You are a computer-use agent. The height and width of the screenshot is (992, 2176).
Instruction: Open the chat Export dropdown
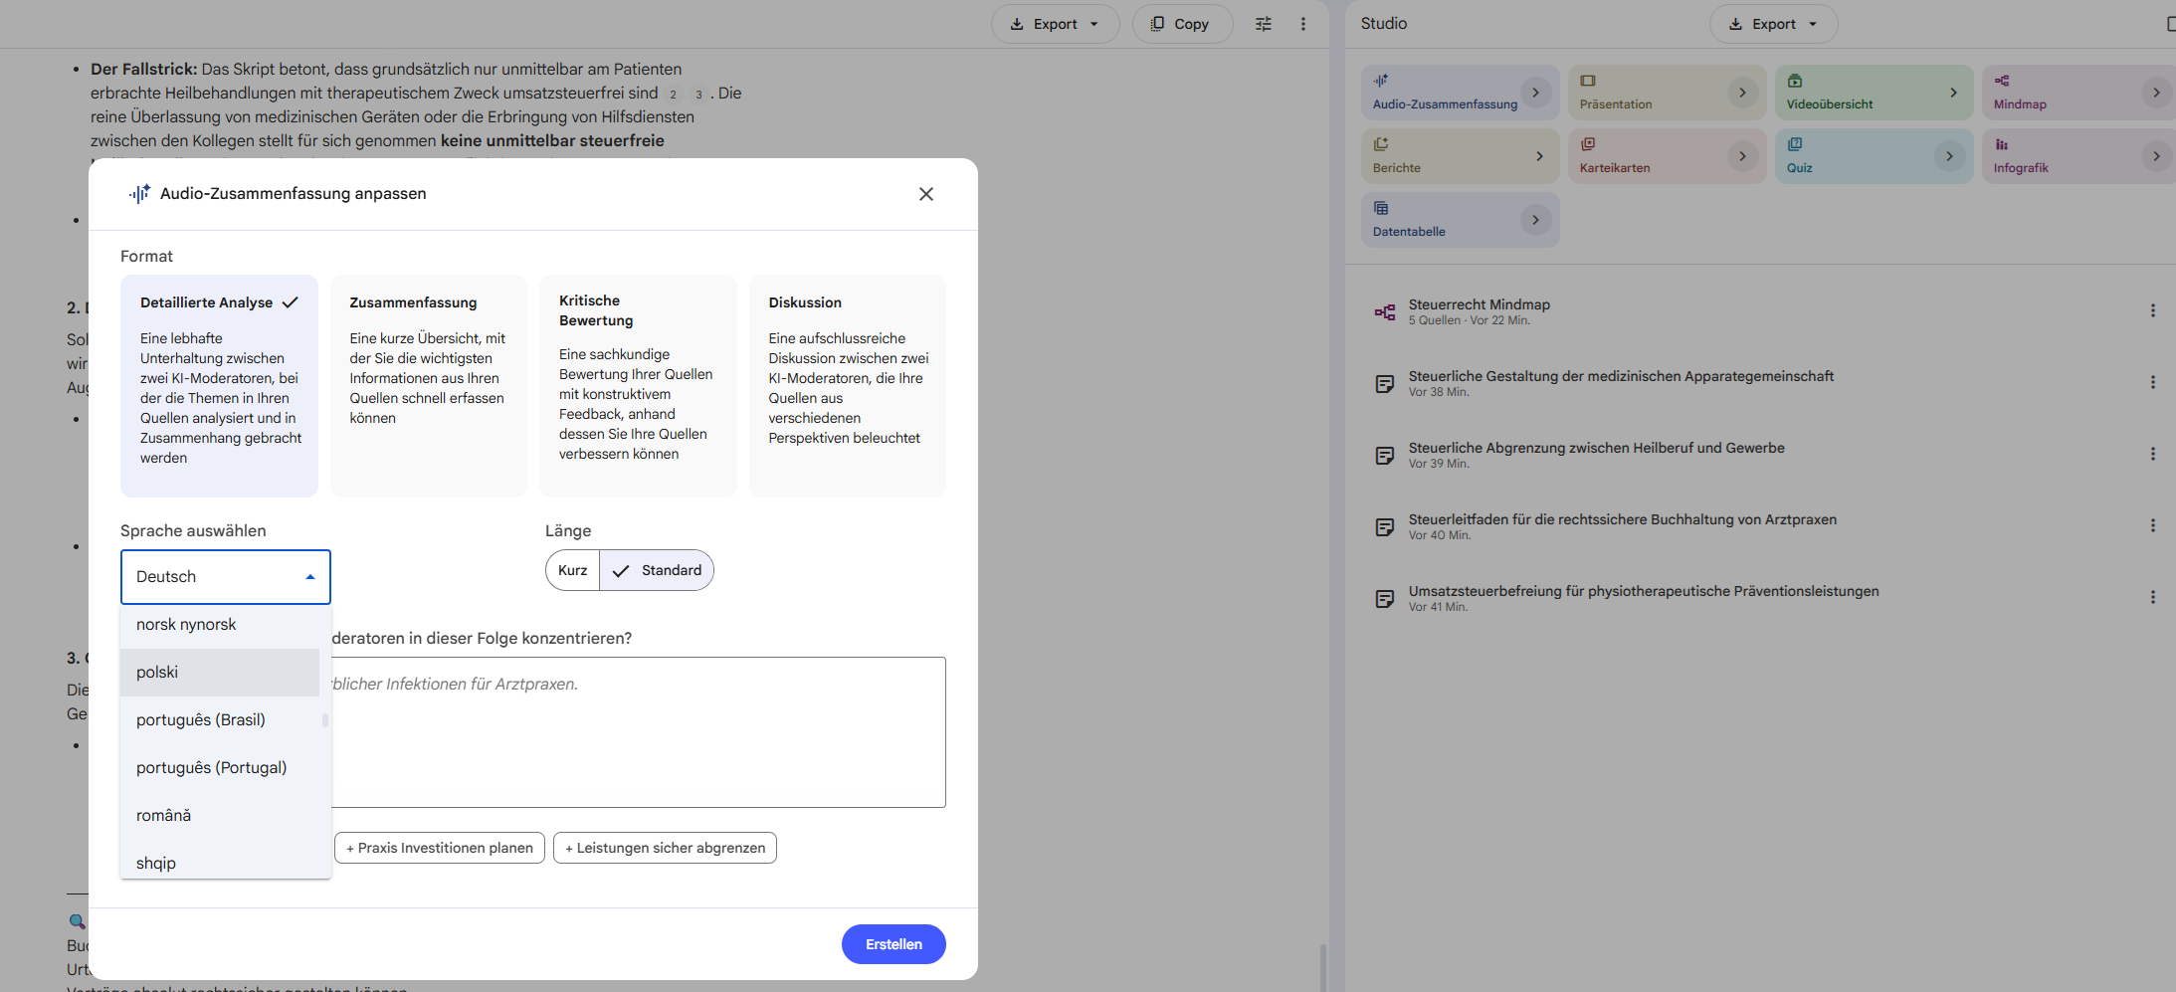[1055, 24]
